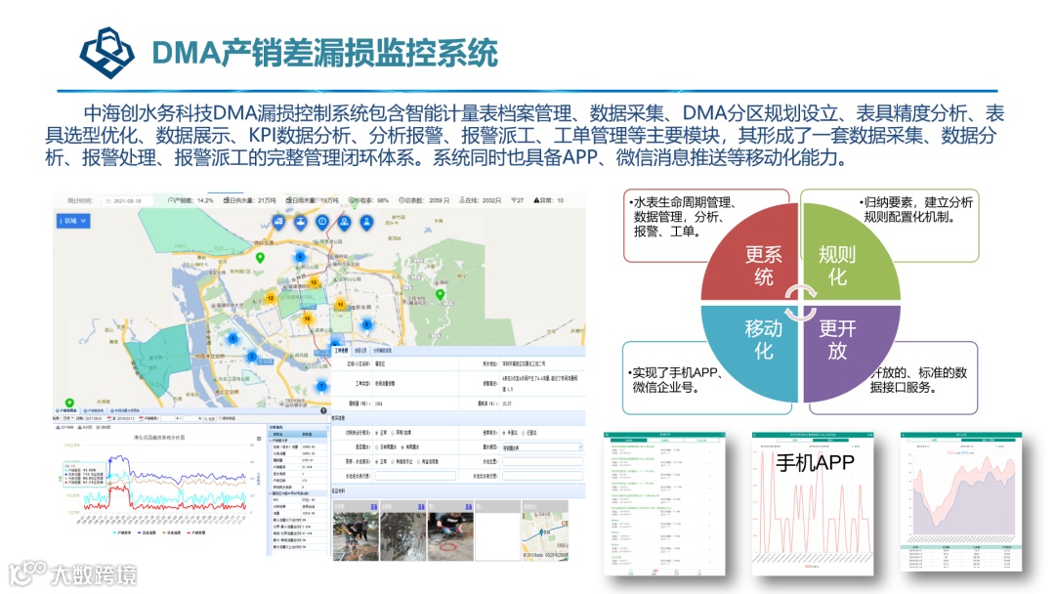
Task: Toggle 产销差率 series in chart legend
Action: coord(122,532)
